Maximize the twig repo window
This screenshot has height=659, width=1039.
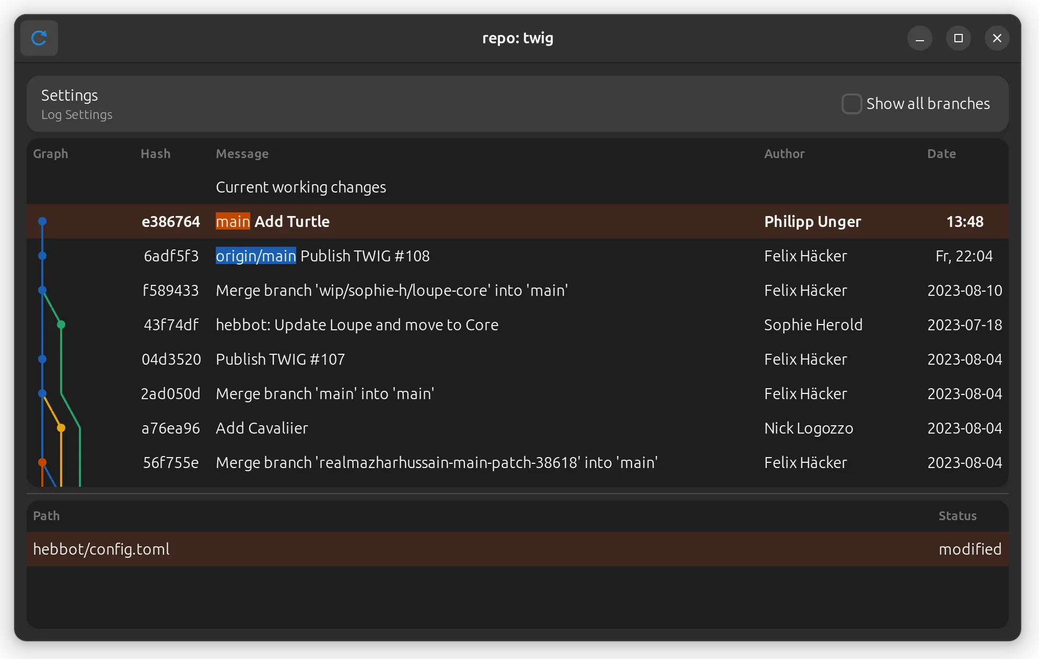(958, 38)
